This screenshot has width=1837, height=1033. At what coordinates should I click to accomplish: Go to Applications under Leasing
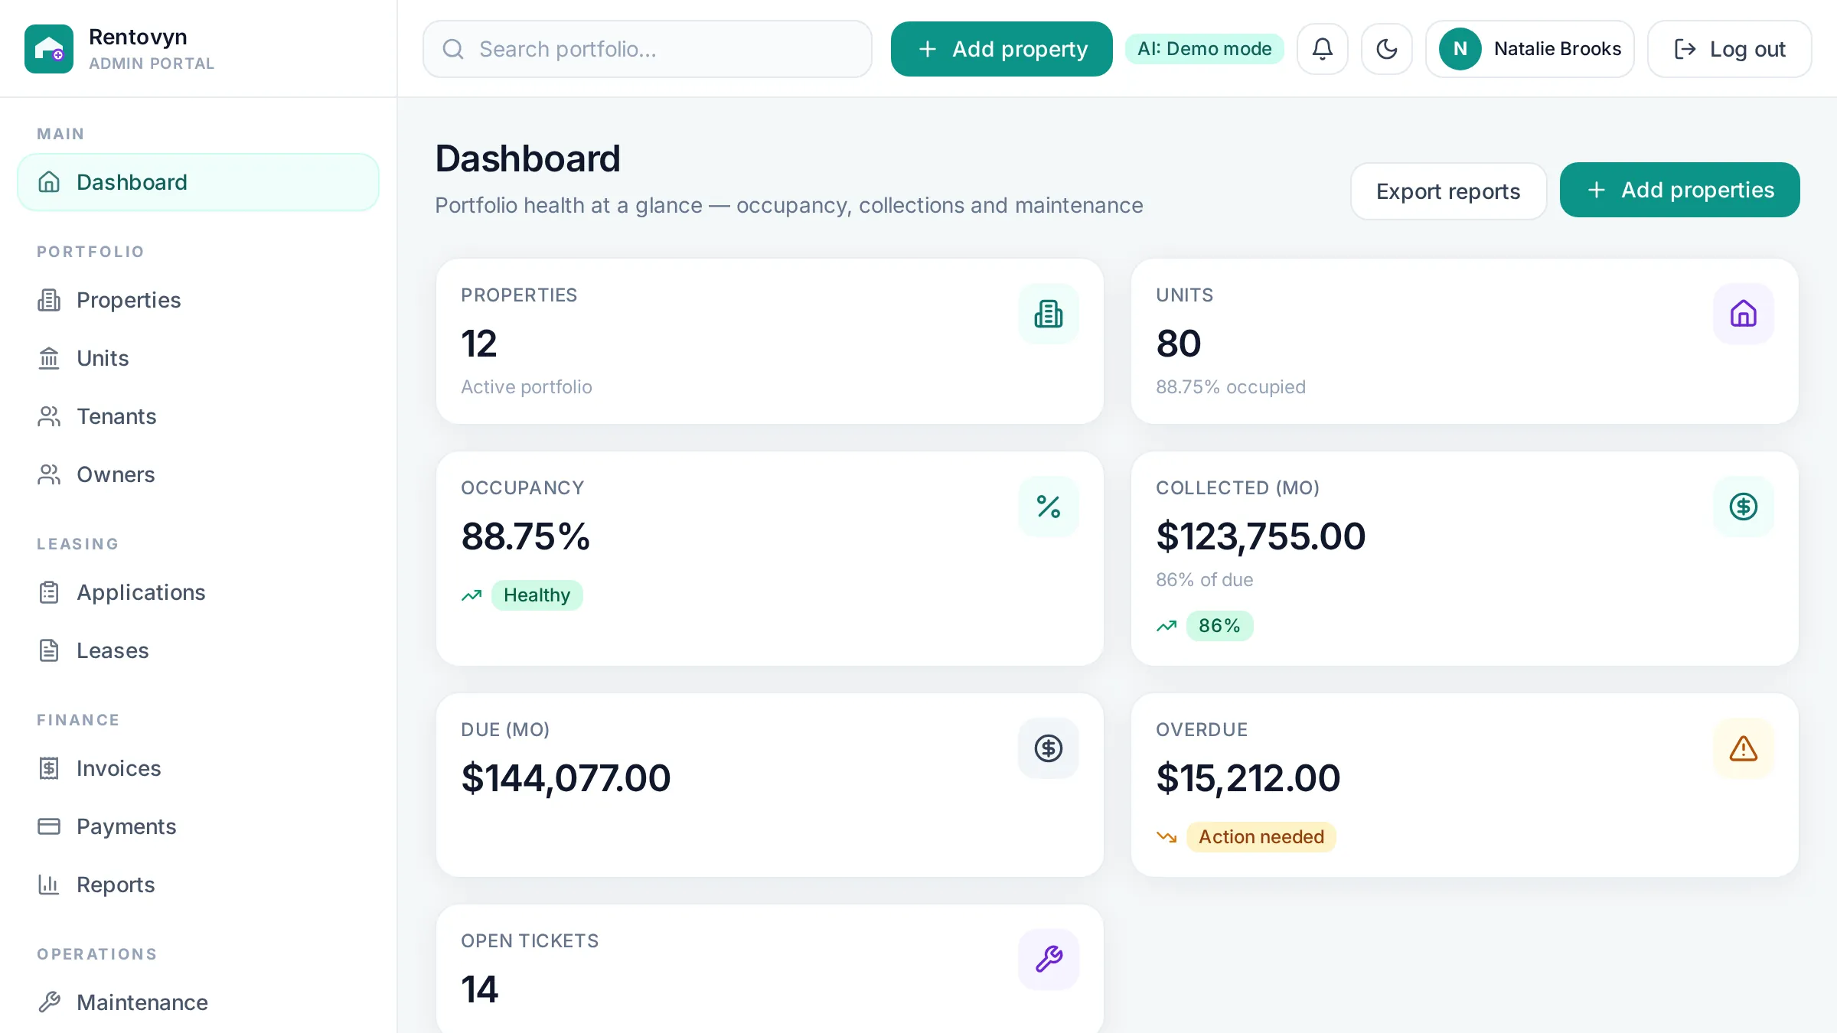(198, 592)
